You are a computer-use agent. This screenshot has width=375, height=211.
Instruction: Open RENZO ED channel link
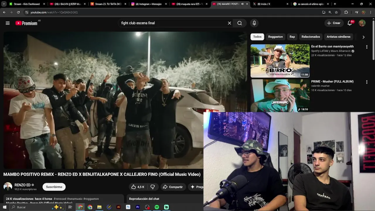[x=23, y=185]
